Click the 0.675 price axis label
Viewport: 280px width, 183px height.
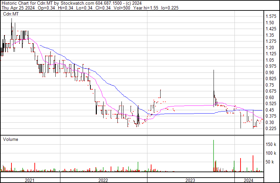(271, 91)
